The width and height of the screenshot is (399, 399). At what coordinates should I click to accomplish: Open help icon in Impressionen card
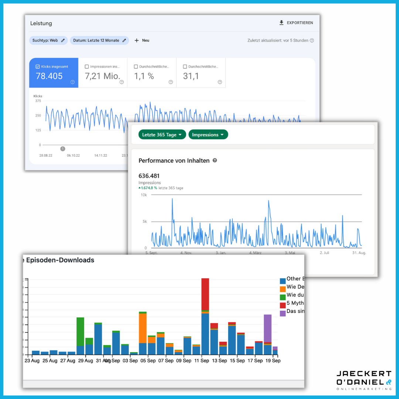tap(122, 82)
